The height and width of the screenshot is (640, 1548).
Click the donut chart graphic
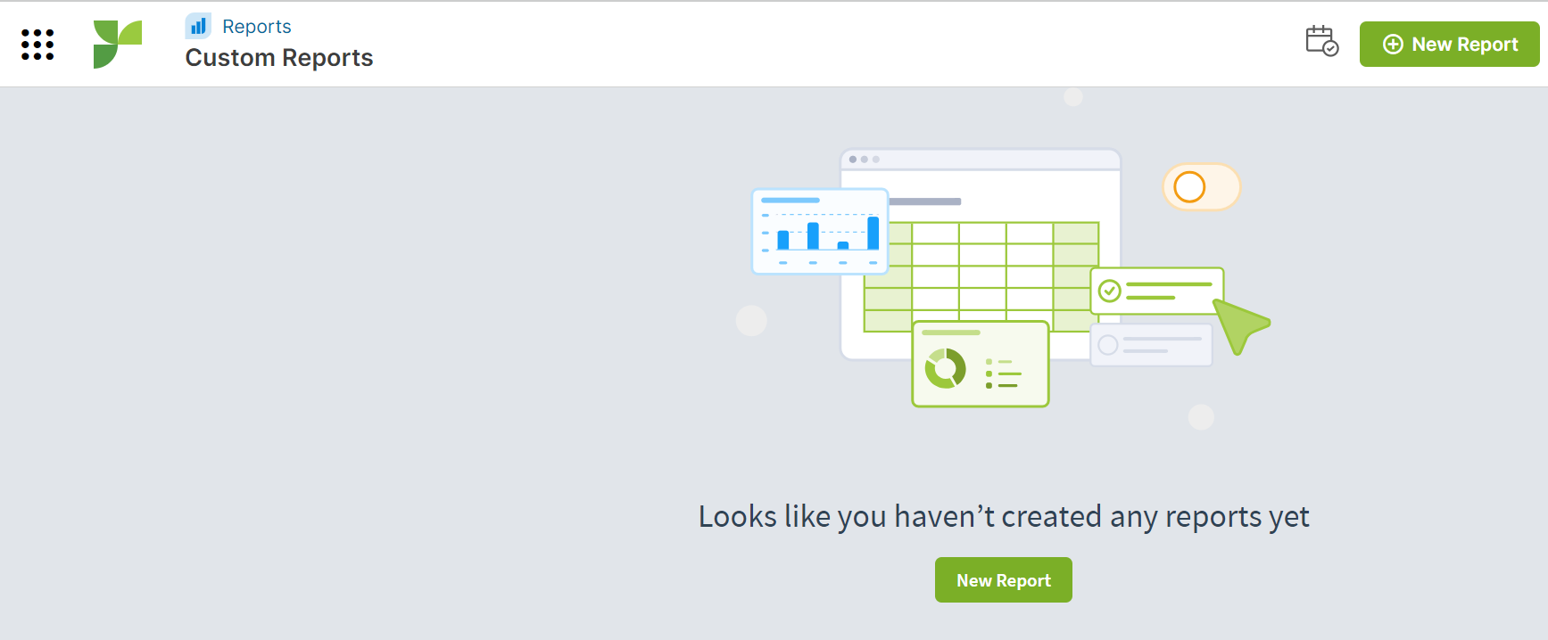click(945, 368)
